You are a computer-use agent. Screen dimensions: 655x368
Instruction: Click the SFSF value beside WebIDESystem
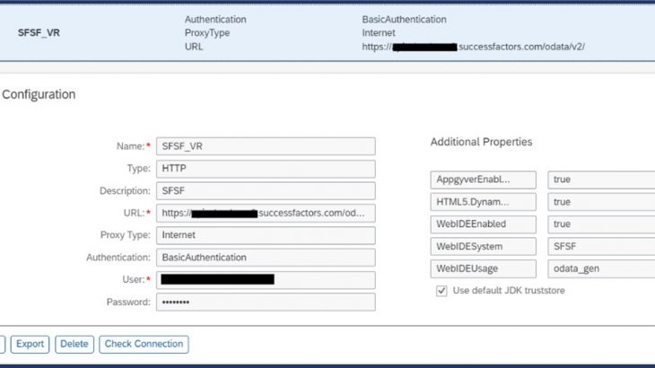[x=601, y=247]
